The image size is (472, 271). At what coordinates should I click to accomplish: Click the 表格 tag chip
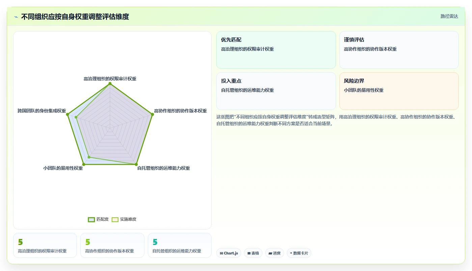[x=253, y=253]
